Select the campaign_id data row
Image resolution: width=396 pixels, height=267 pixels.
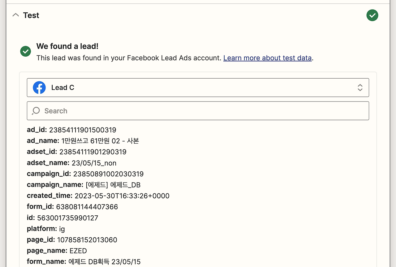pyautogui.click(x=85, y=174)
